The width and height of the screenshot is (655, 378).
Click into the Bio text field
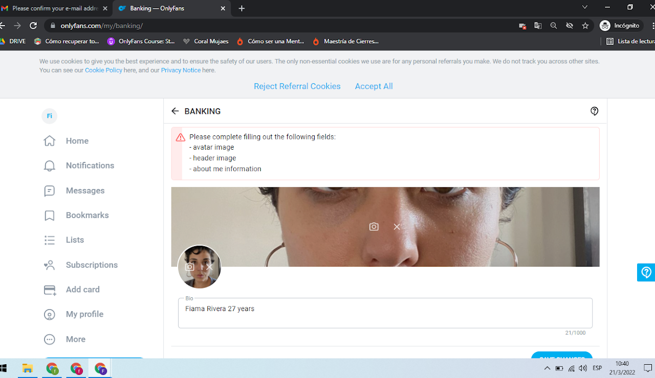[385, 313]
